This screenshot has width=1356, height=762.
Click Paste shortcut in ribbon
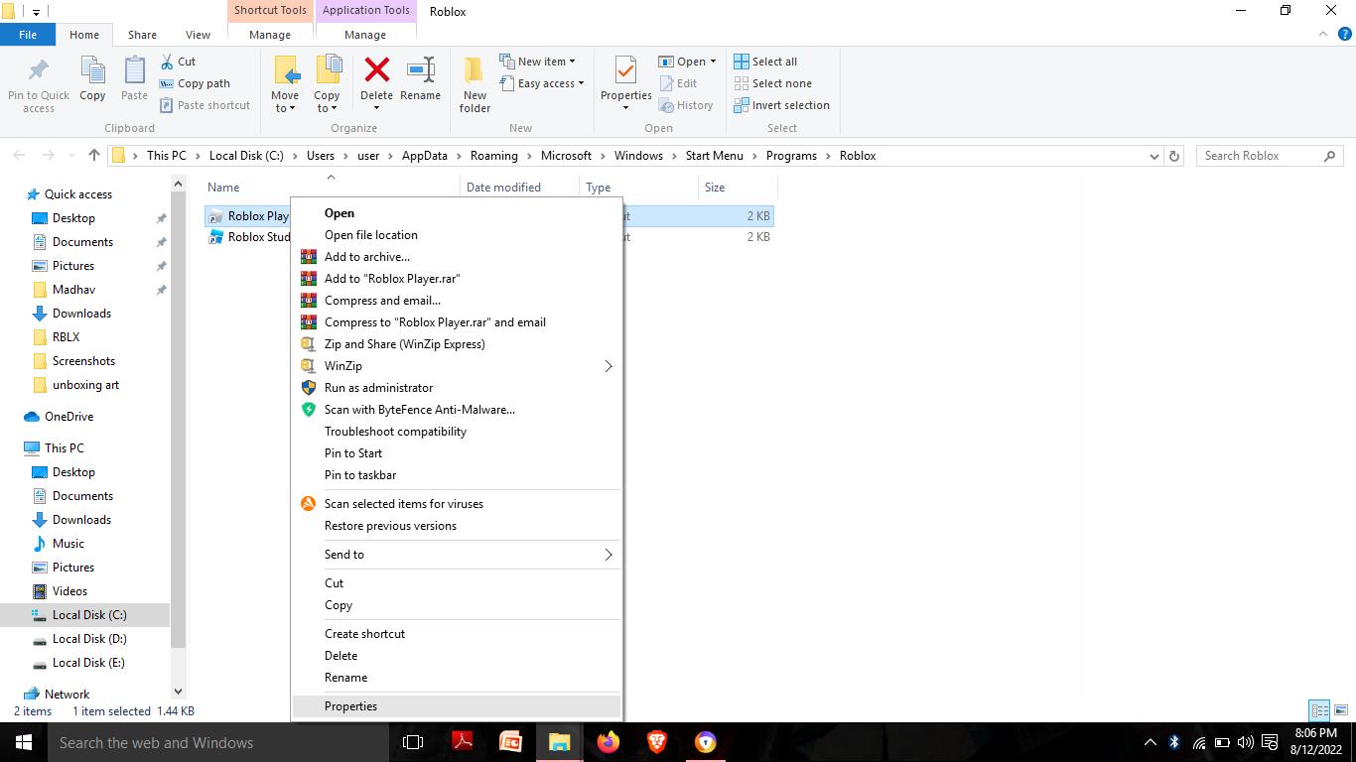click(x=204, y=105)
